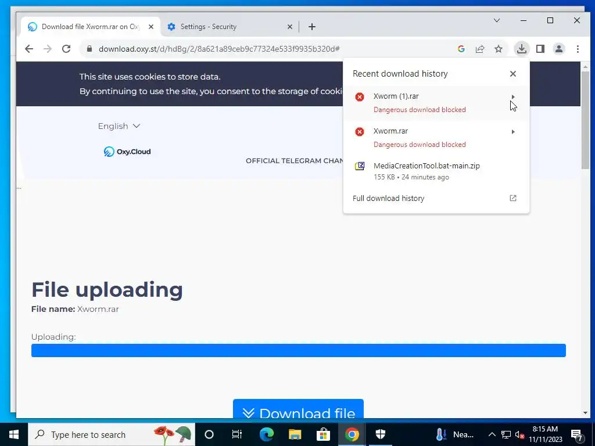Switch to Settings - Security tab
Viewport: 595px width, 446px height.
230,27
